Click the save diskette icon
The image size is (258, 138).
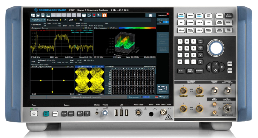coord(43,15)
